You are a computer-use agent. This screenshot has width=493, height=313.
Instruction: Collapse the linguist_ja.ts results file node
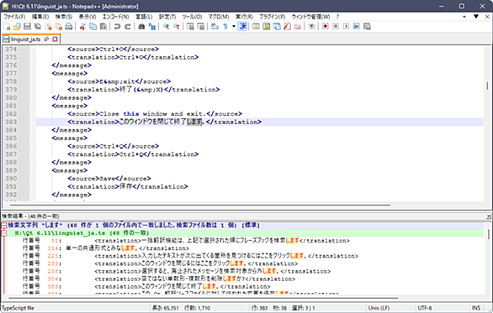4,233
